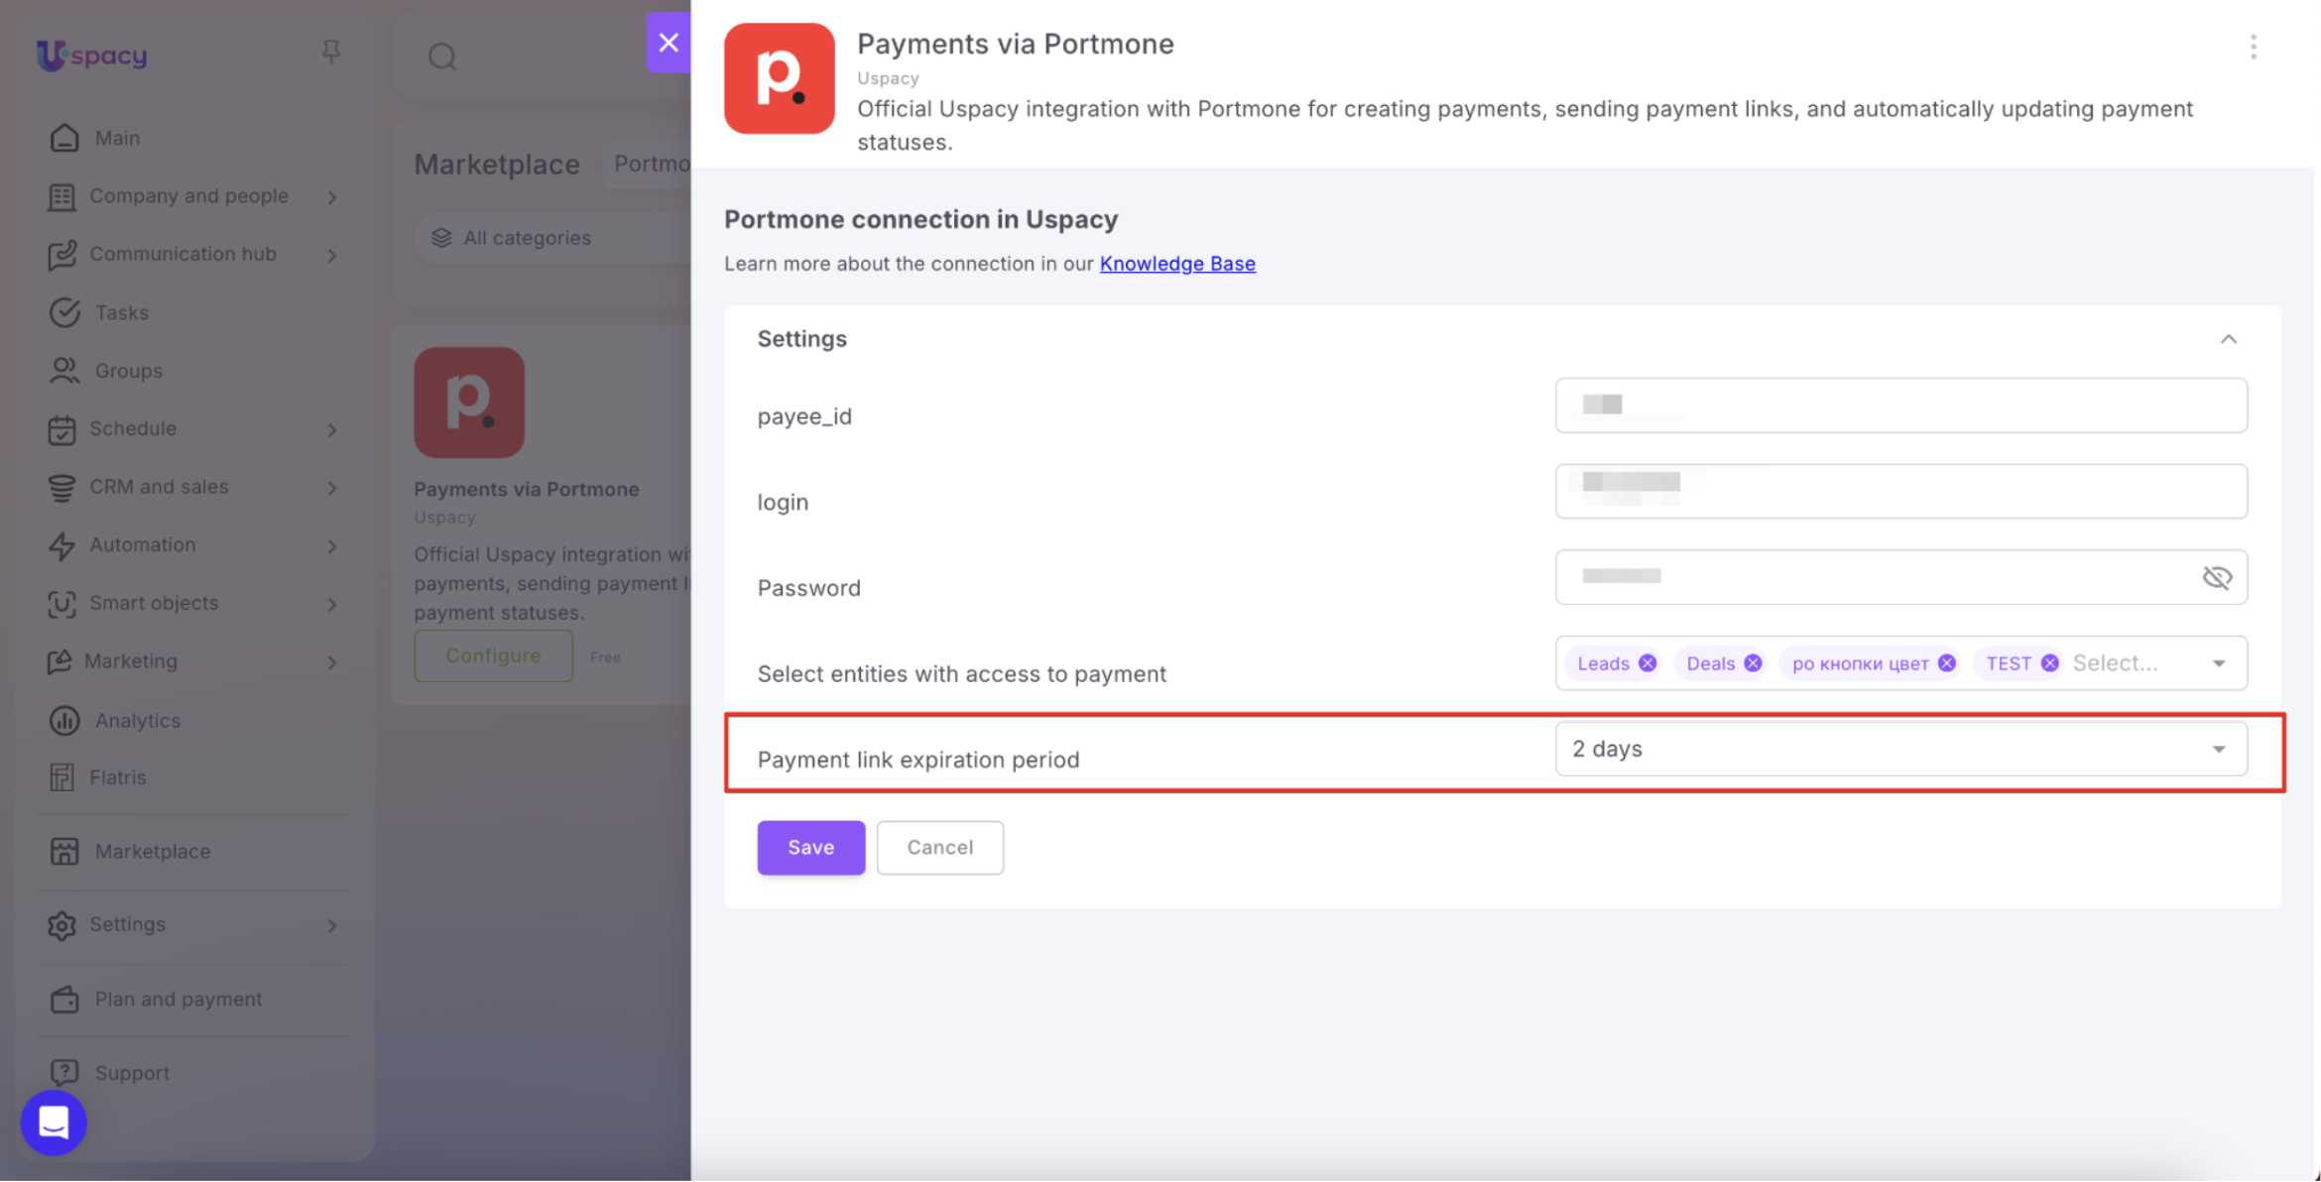Click the Company and people icon

click(x=61, y=196)
